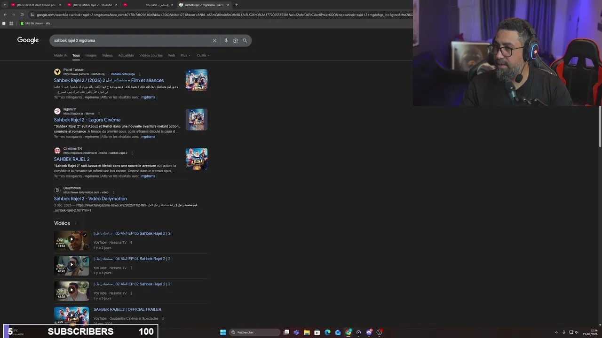
Task: Go forward in browser history
Action: pyautogui.click(x=13, y=15)
